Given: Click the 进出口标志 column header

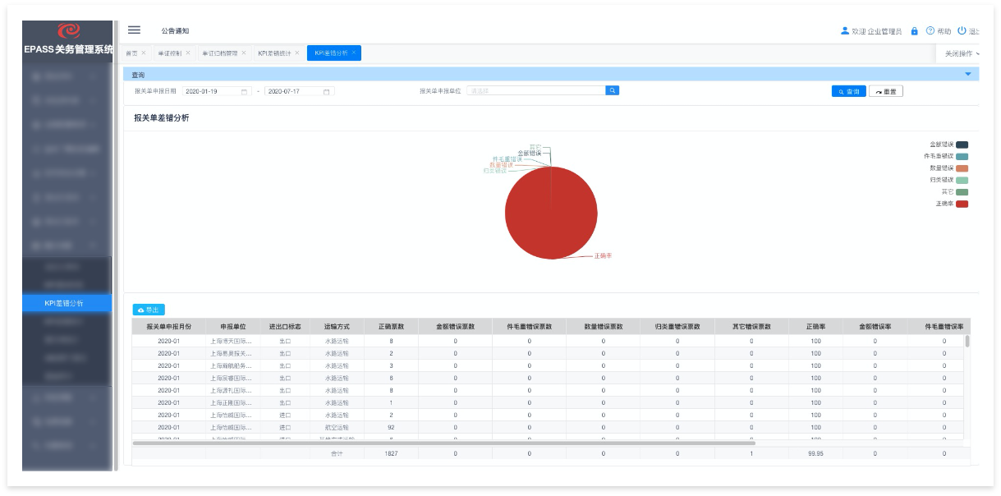Looking at the screenshot, I should coord(285,326).
